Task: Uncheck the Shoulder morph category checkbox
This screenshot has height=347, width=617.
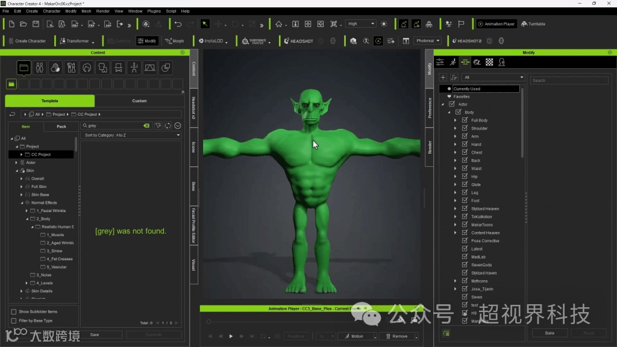Action: pyautogui.click(x=465, y=128)
